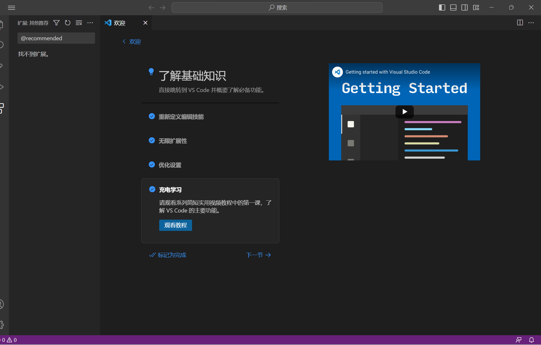Go to 下一节 next section
541x345 pixels.
(259, 255)
